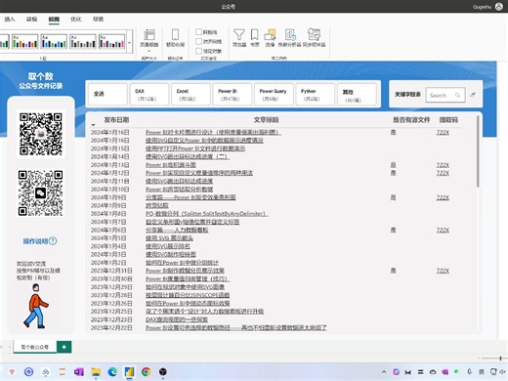
Task: Filter articles by Python category
Action: [x=316, y=94]
